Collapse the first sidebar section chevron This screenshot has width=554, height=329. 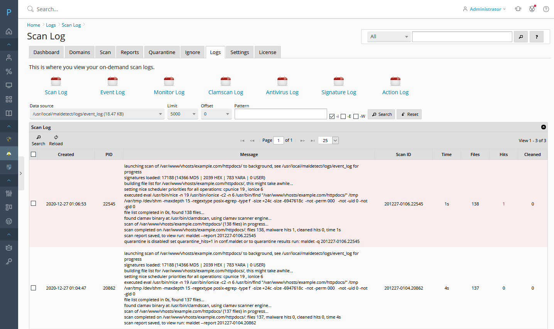9,44
